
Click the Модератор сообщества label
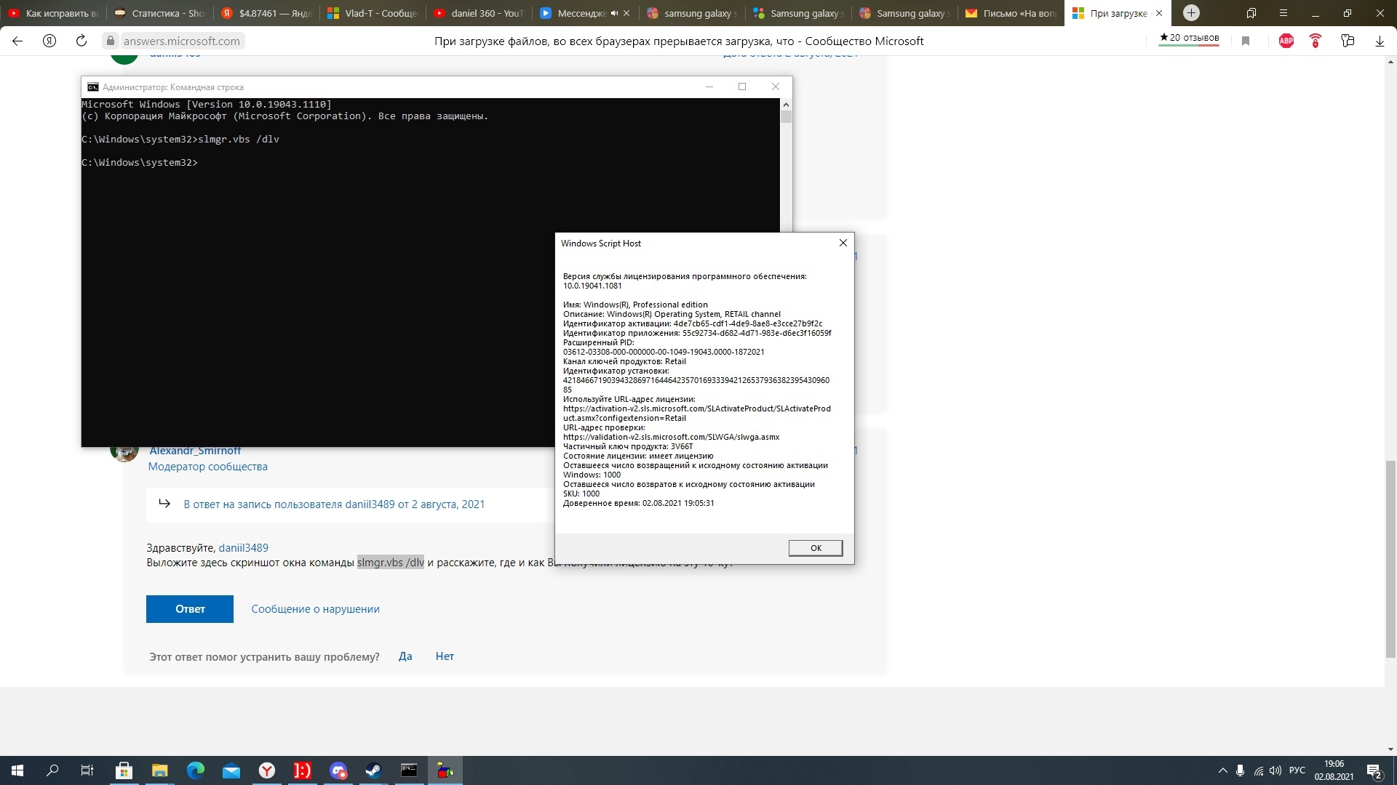(208, 467)
